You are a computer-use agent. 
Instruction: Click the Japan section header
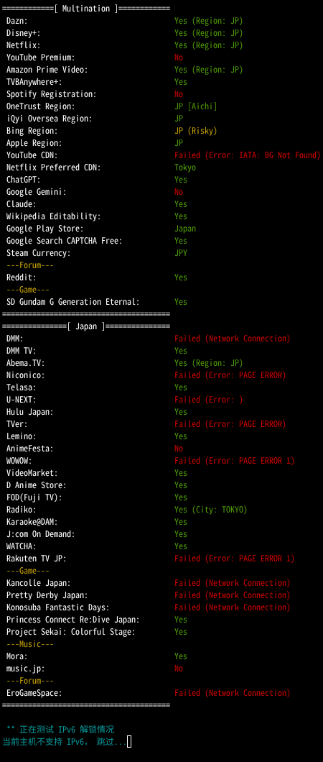click(86, 326)
